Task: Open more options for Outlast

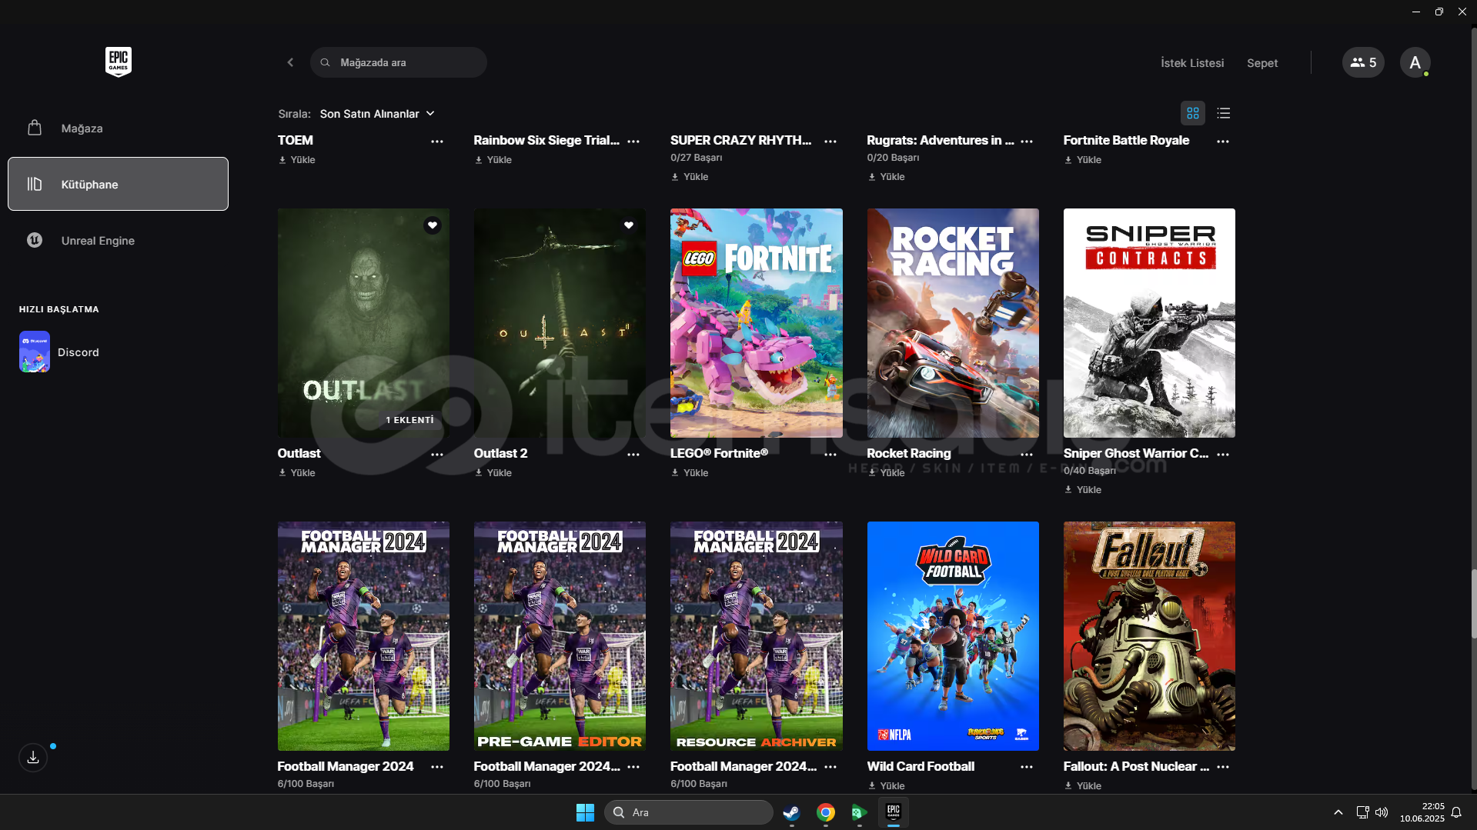Action: (437, 455)
